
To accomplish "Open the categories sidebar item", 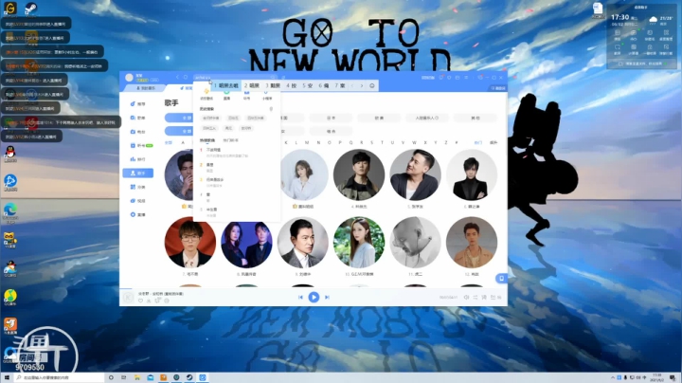I will 137,187.
